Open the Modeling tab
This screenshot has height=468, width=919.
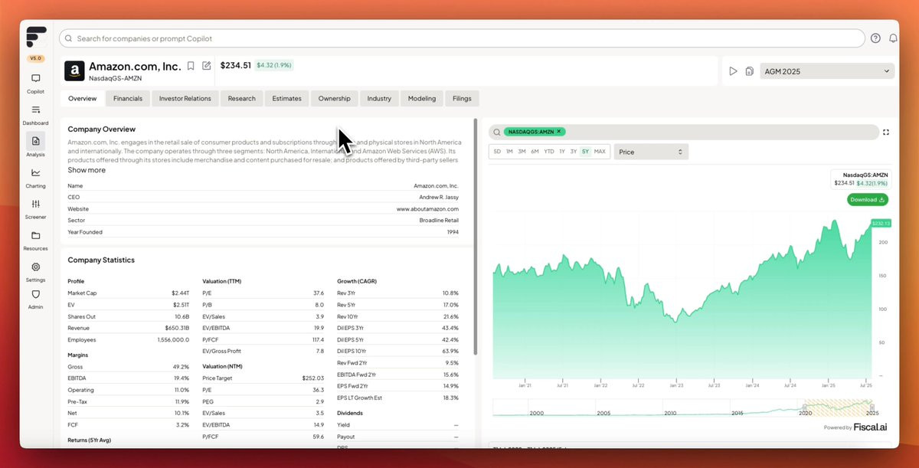422,98
